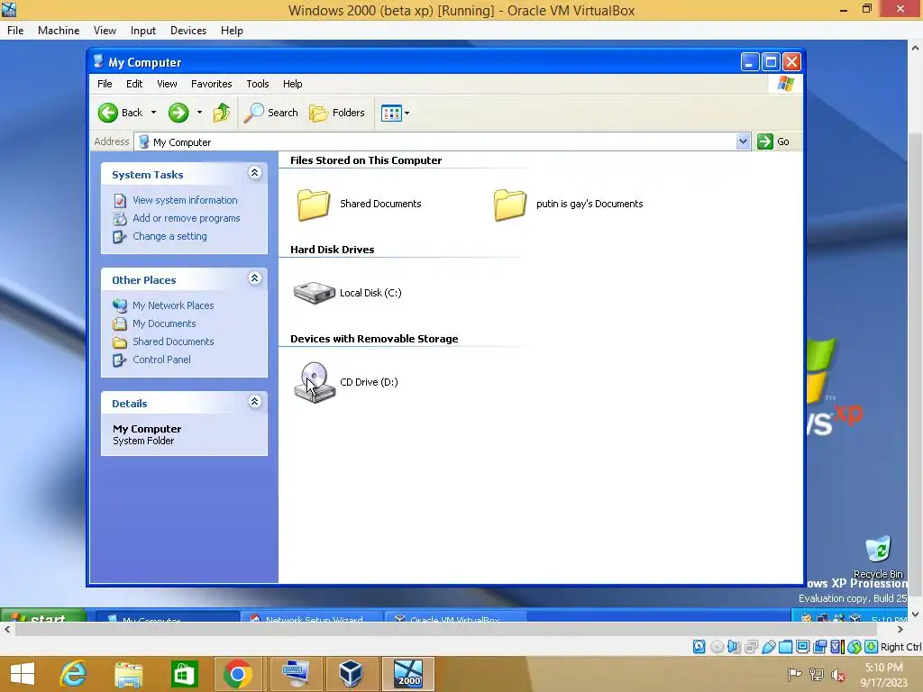The width and height of the screenshot is (923, 692).
Task: Open the Address bar dropdown
Action: (x=743, y=141)
